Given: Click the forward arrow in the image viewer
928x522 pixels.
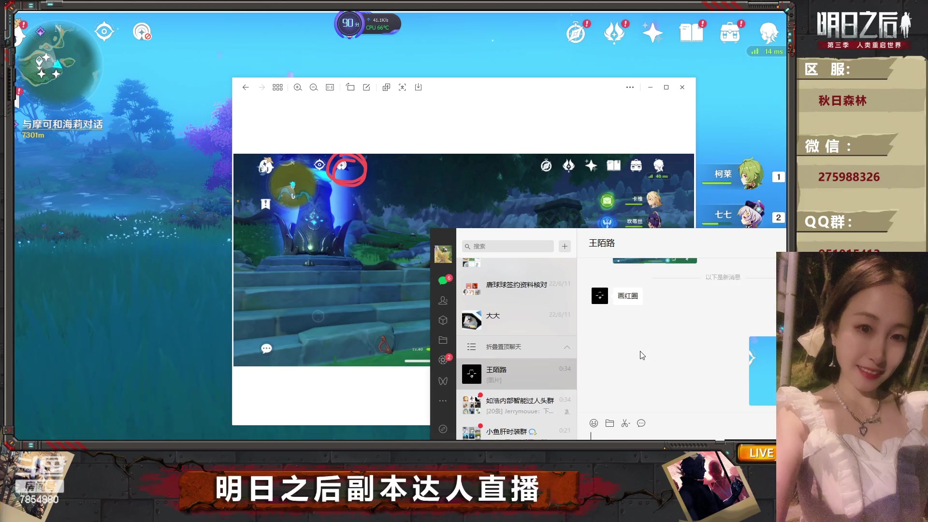Looking at the screenshot, I should coord(261,87).
